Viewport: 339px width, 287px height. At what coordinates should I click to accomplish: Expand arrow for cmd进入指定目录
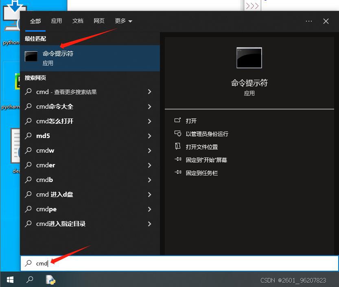click(149, 224)
